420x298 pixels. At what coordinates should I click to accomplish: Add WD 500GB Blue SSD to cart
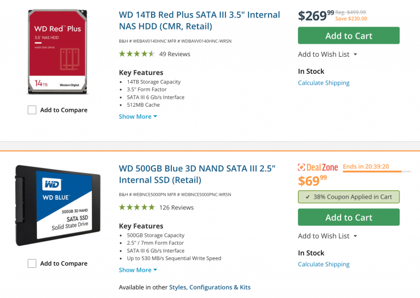point(348,217)
